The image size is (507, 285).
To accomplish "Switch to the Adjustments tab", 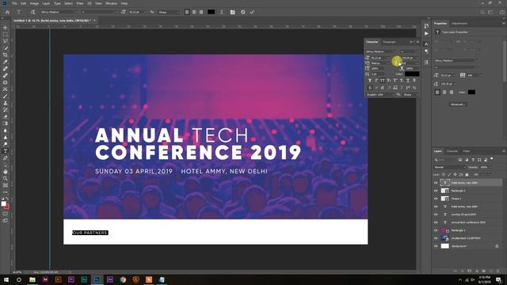I will tap(459, 24).
